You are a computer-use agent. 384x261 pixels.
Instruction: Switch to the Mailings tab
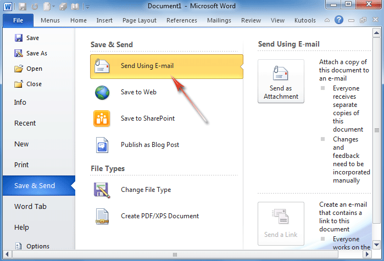click(x=219, y=20)
